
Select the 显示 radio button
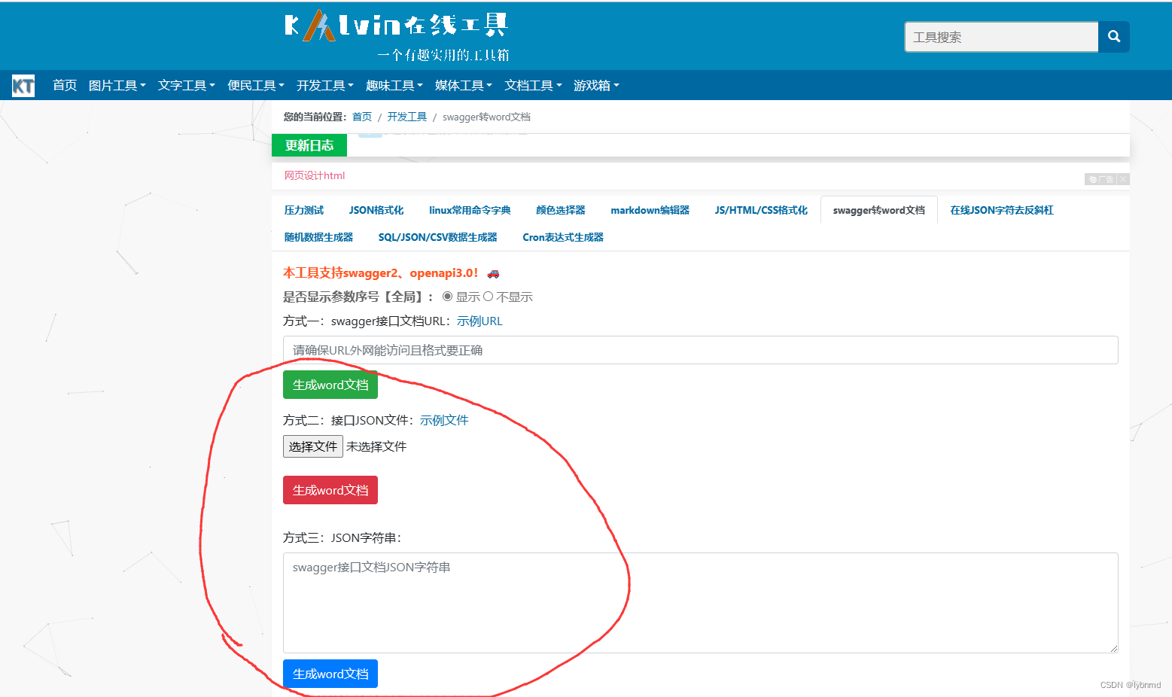point(447,297)
